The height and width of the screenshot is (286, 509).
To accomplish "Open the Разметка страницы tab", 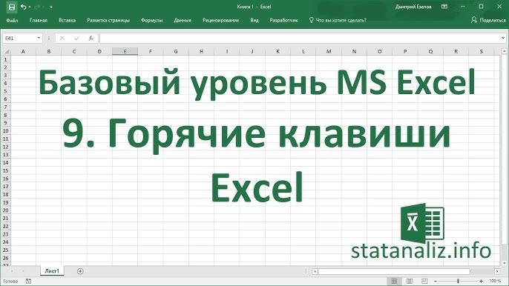I will tap(108, 20).
